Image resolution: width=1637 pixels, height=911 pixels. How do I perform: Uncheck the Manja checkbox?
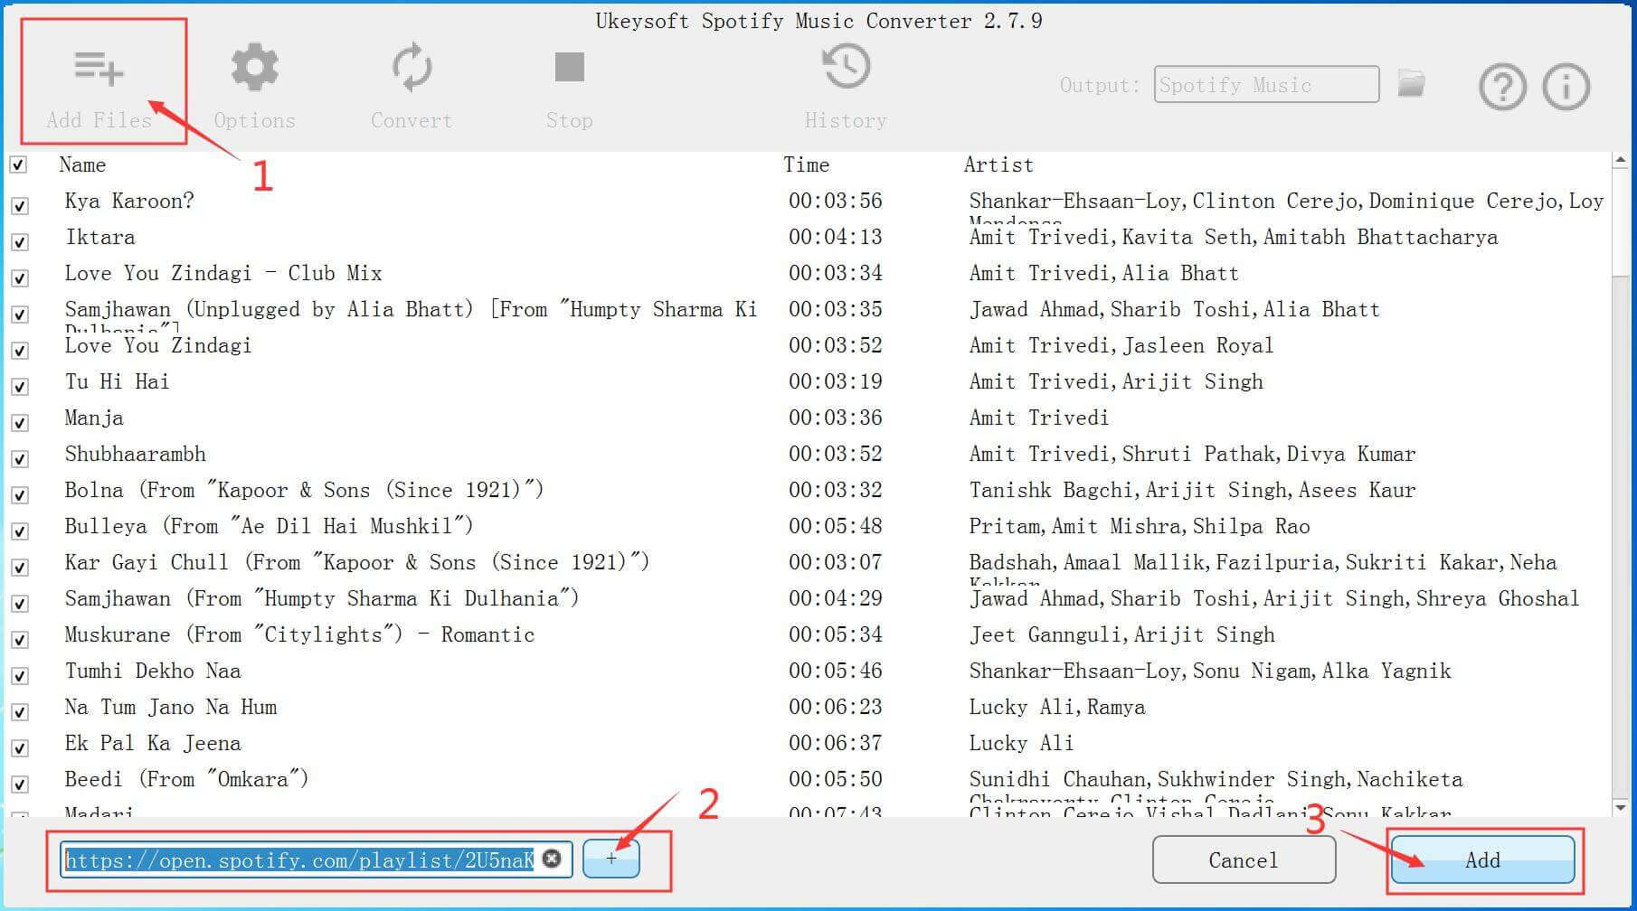[19, 423]
